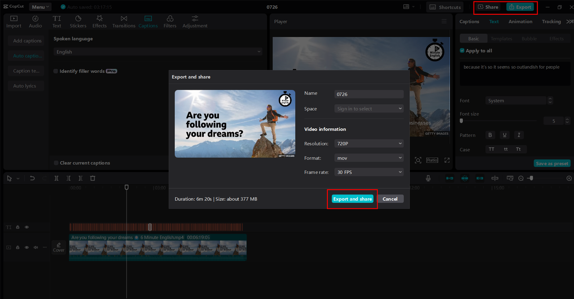Click the Cover edit button on track
The width and height of the screenshot is (574, 299).
coord(59,247)
